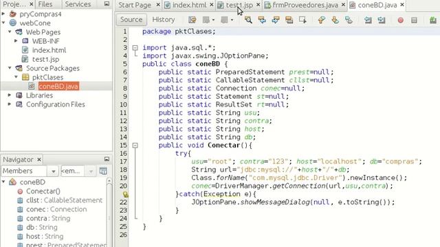Click Shift Line Left icon
The image size is (440, 247).
[368, 20]
